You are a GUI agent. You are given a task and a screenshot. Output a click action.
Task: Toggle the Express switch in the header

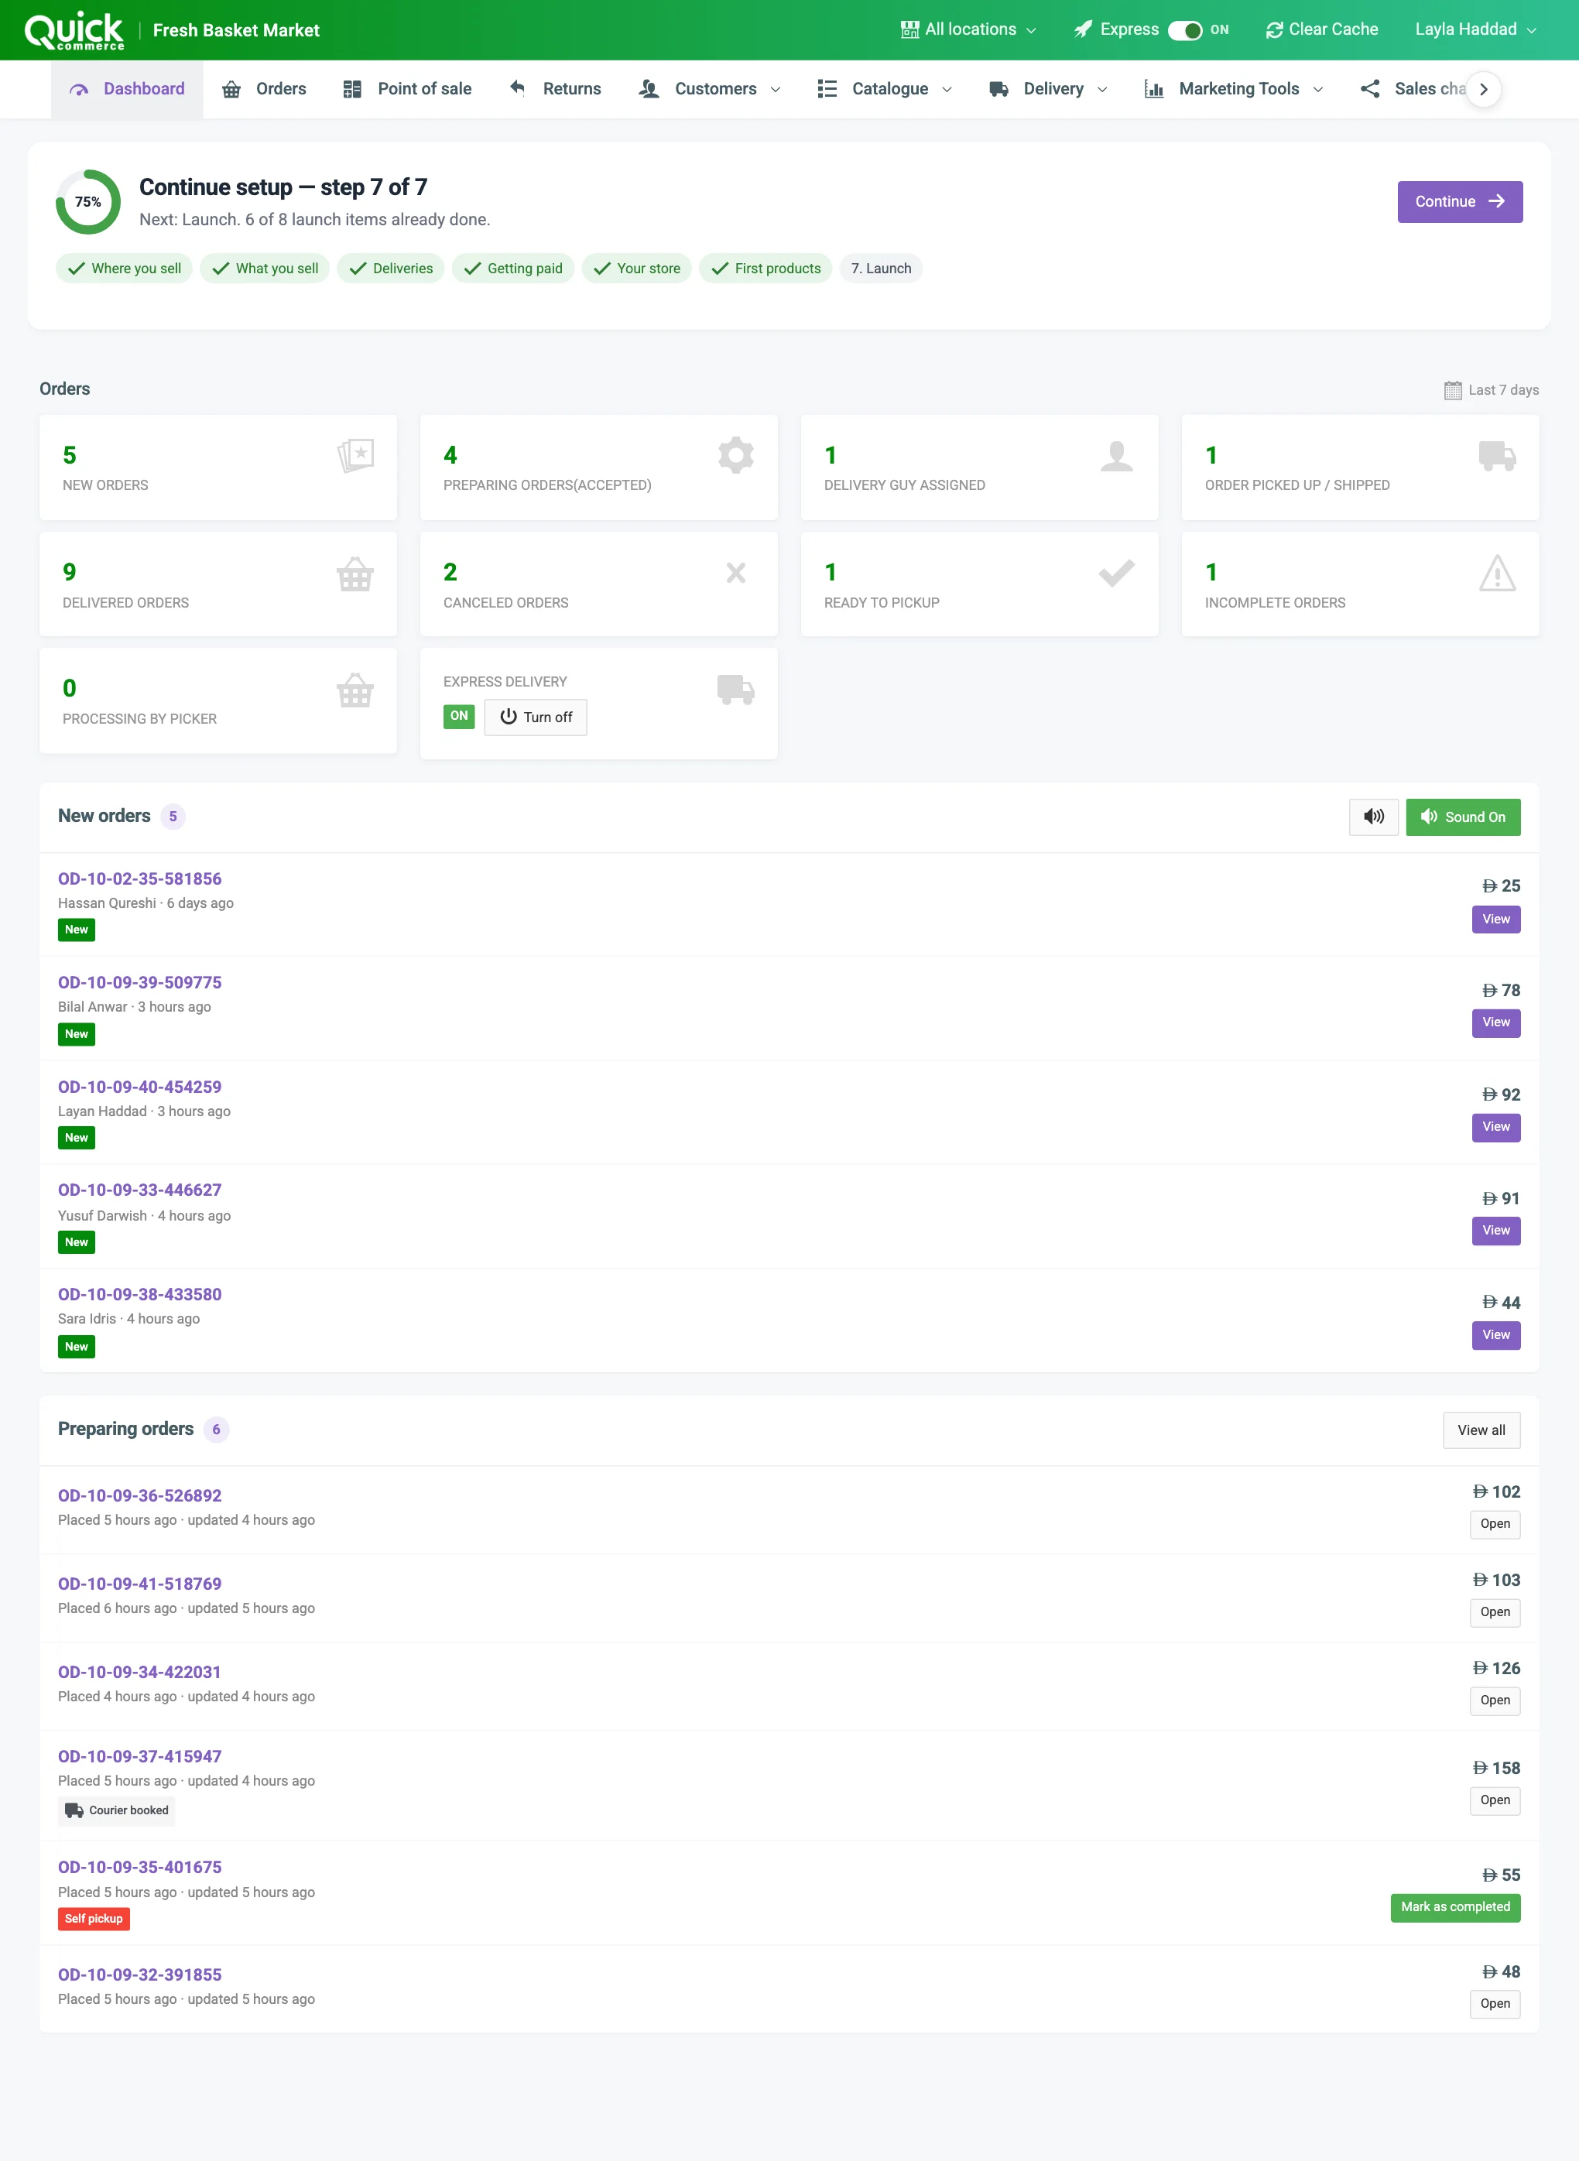[1184, 31]
